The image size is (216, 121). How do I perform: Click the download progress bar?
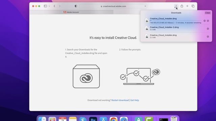(x=175, y=21)
